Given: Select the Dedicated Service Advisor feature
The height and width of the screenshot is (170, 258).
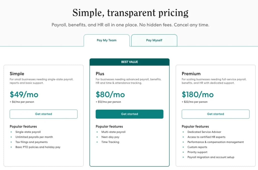Looking at the screenshot, I should (x=204, y=132).
